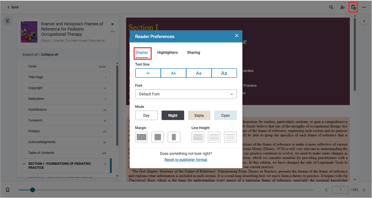
Task: Close the book details panel
Action: [x=113, y=24]
